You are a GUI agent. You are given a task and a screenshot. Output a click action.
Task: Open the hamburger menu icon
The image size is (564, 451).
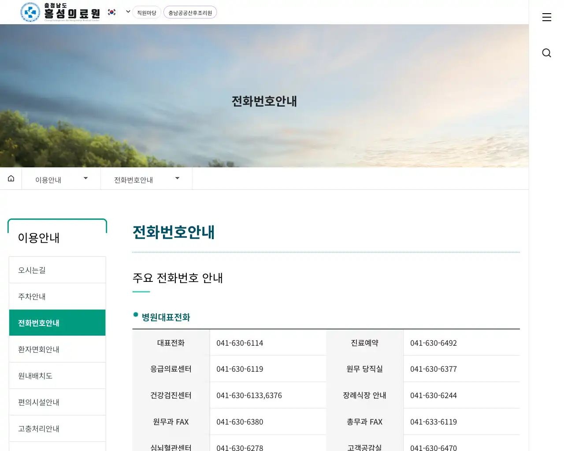[546, 17]
